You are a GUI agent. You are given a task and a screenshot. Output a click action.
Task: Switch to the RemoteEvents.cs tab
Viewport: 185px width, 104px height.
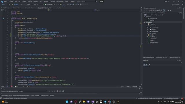[29, 8]
